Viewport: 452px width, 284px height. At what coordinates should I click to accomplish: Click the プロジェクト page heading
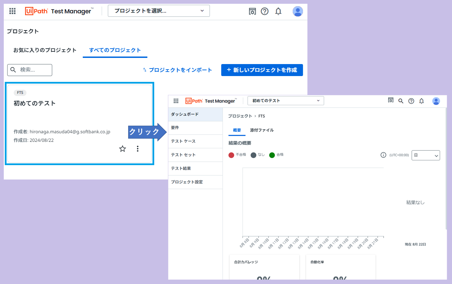[23, 31]
